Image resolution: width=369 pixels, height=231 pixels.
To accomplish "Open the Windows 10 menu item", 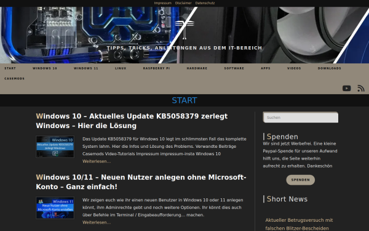I will [45, 68].
